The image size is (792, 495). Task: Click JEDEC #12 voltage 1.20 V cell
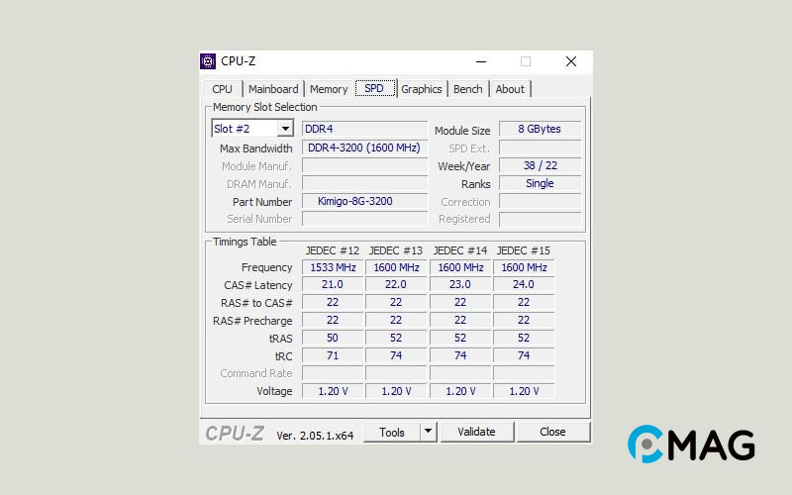point(333,391)
